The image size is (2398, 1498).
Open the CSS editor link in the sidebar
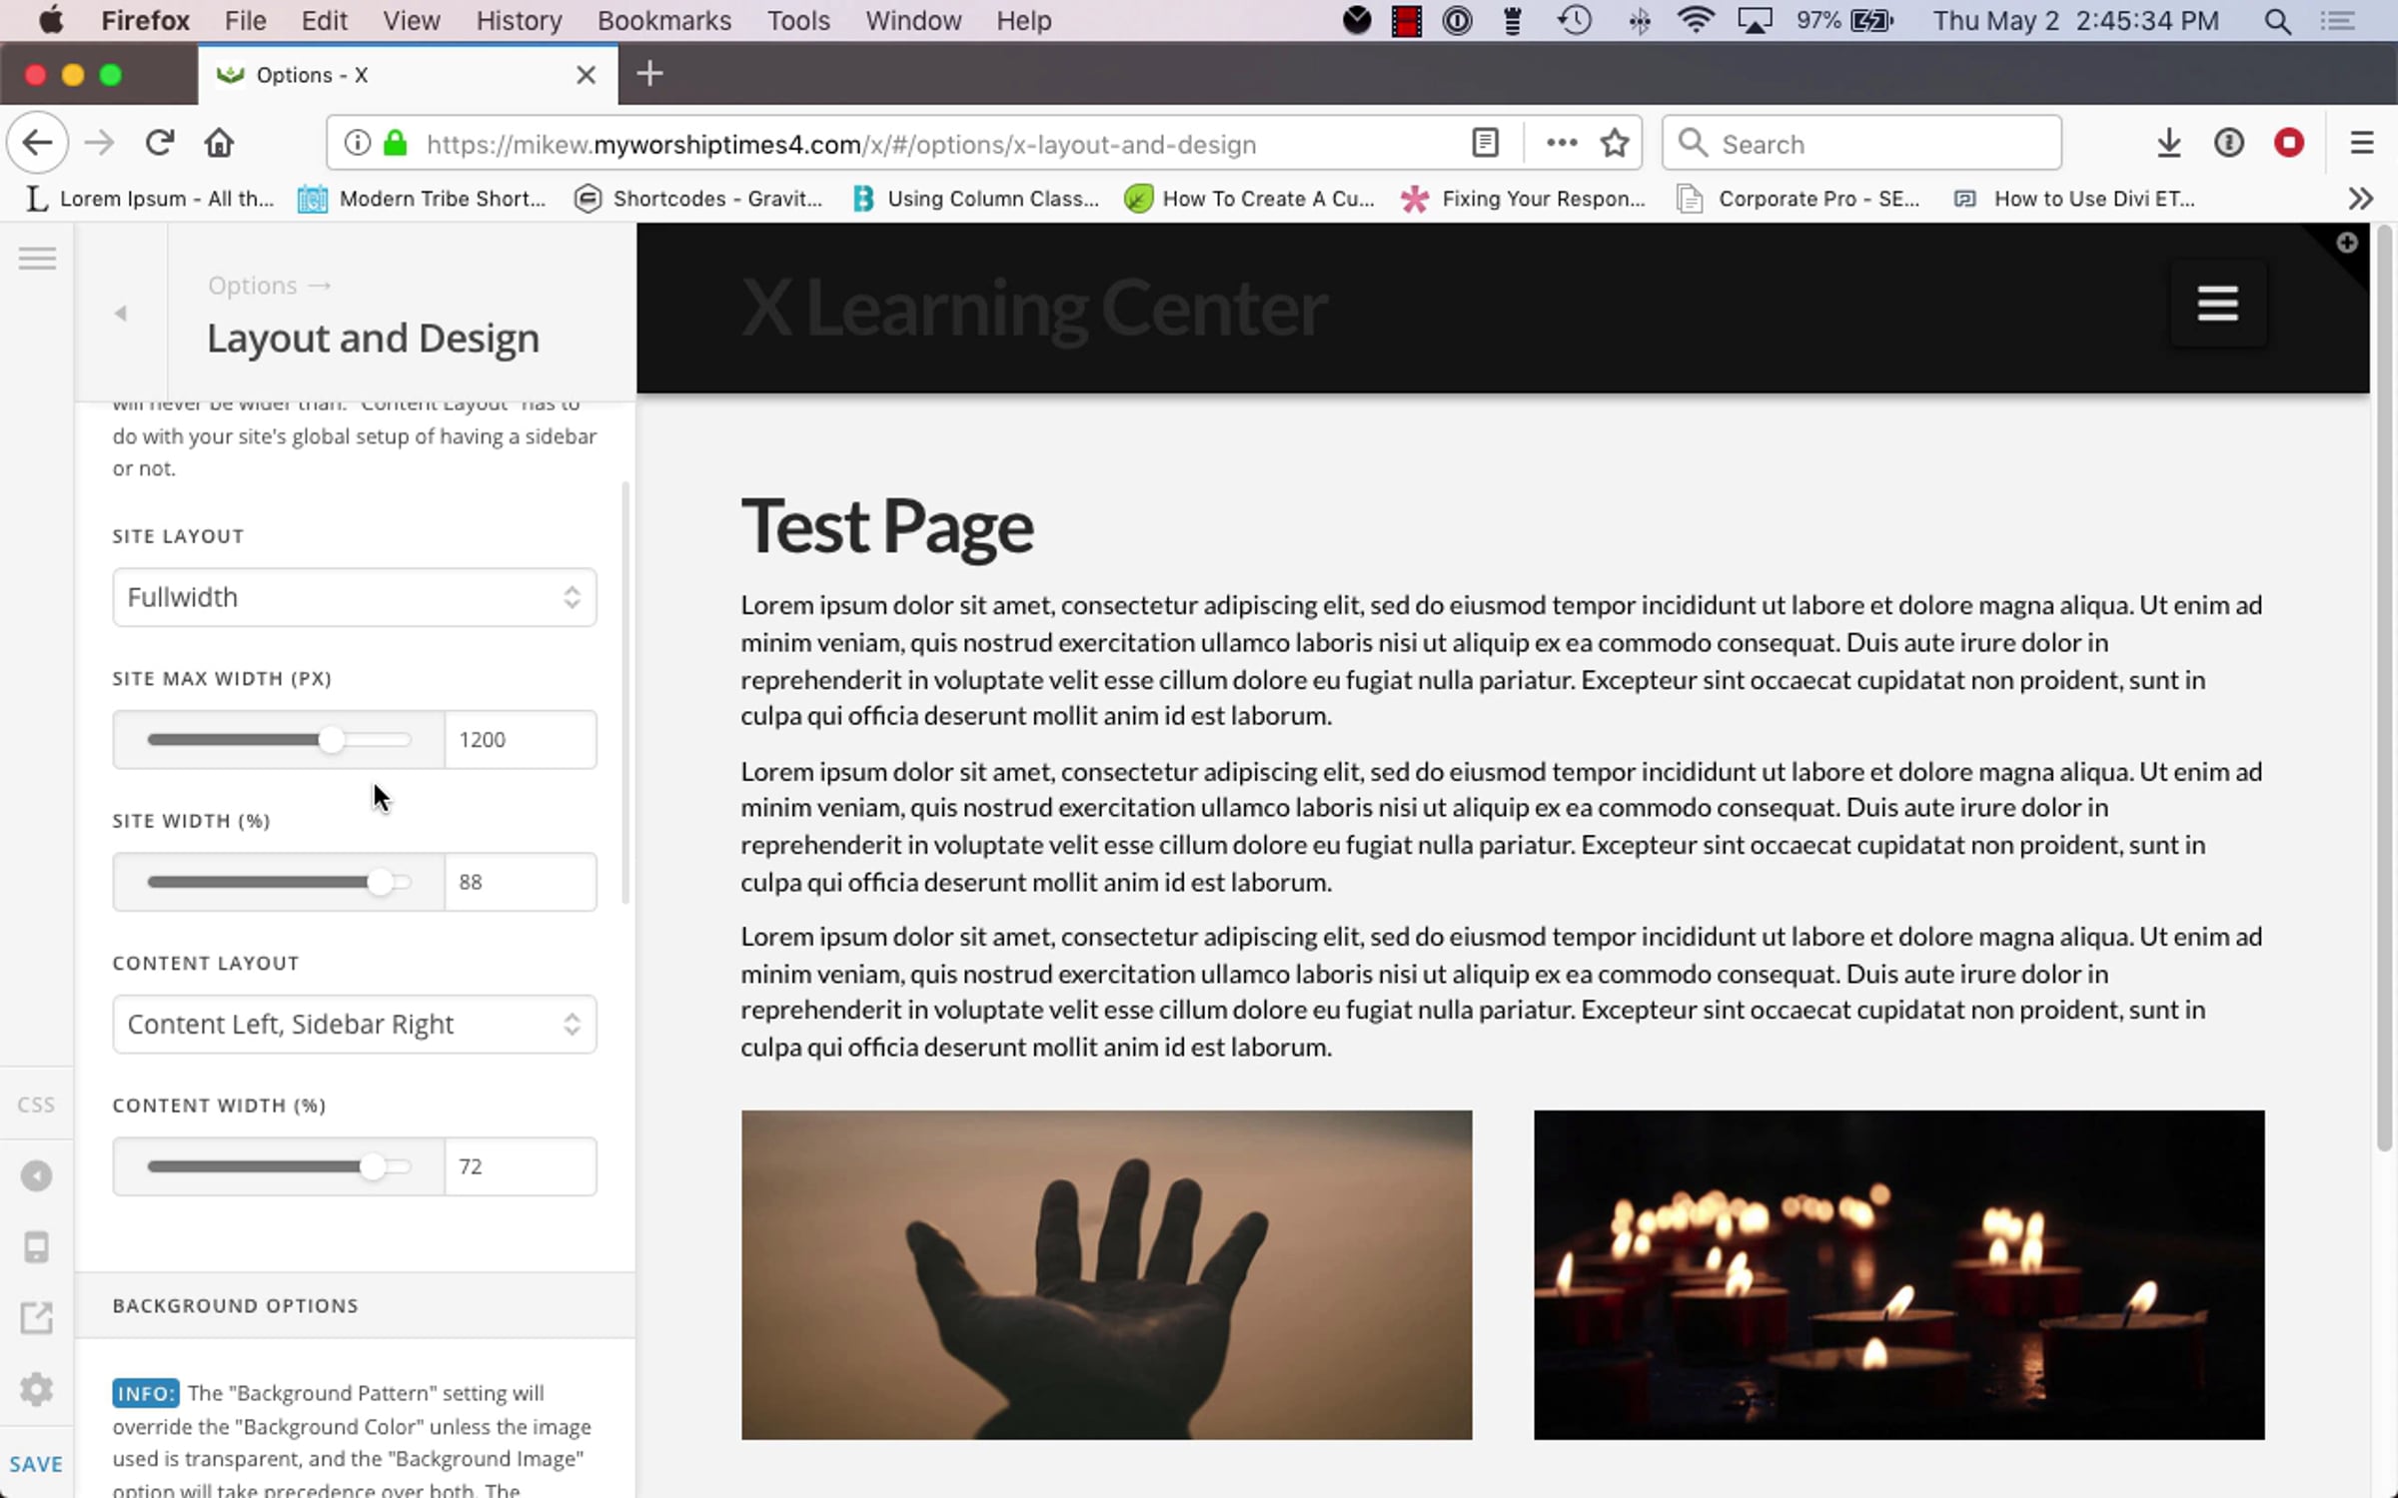tap(37, 1105)
